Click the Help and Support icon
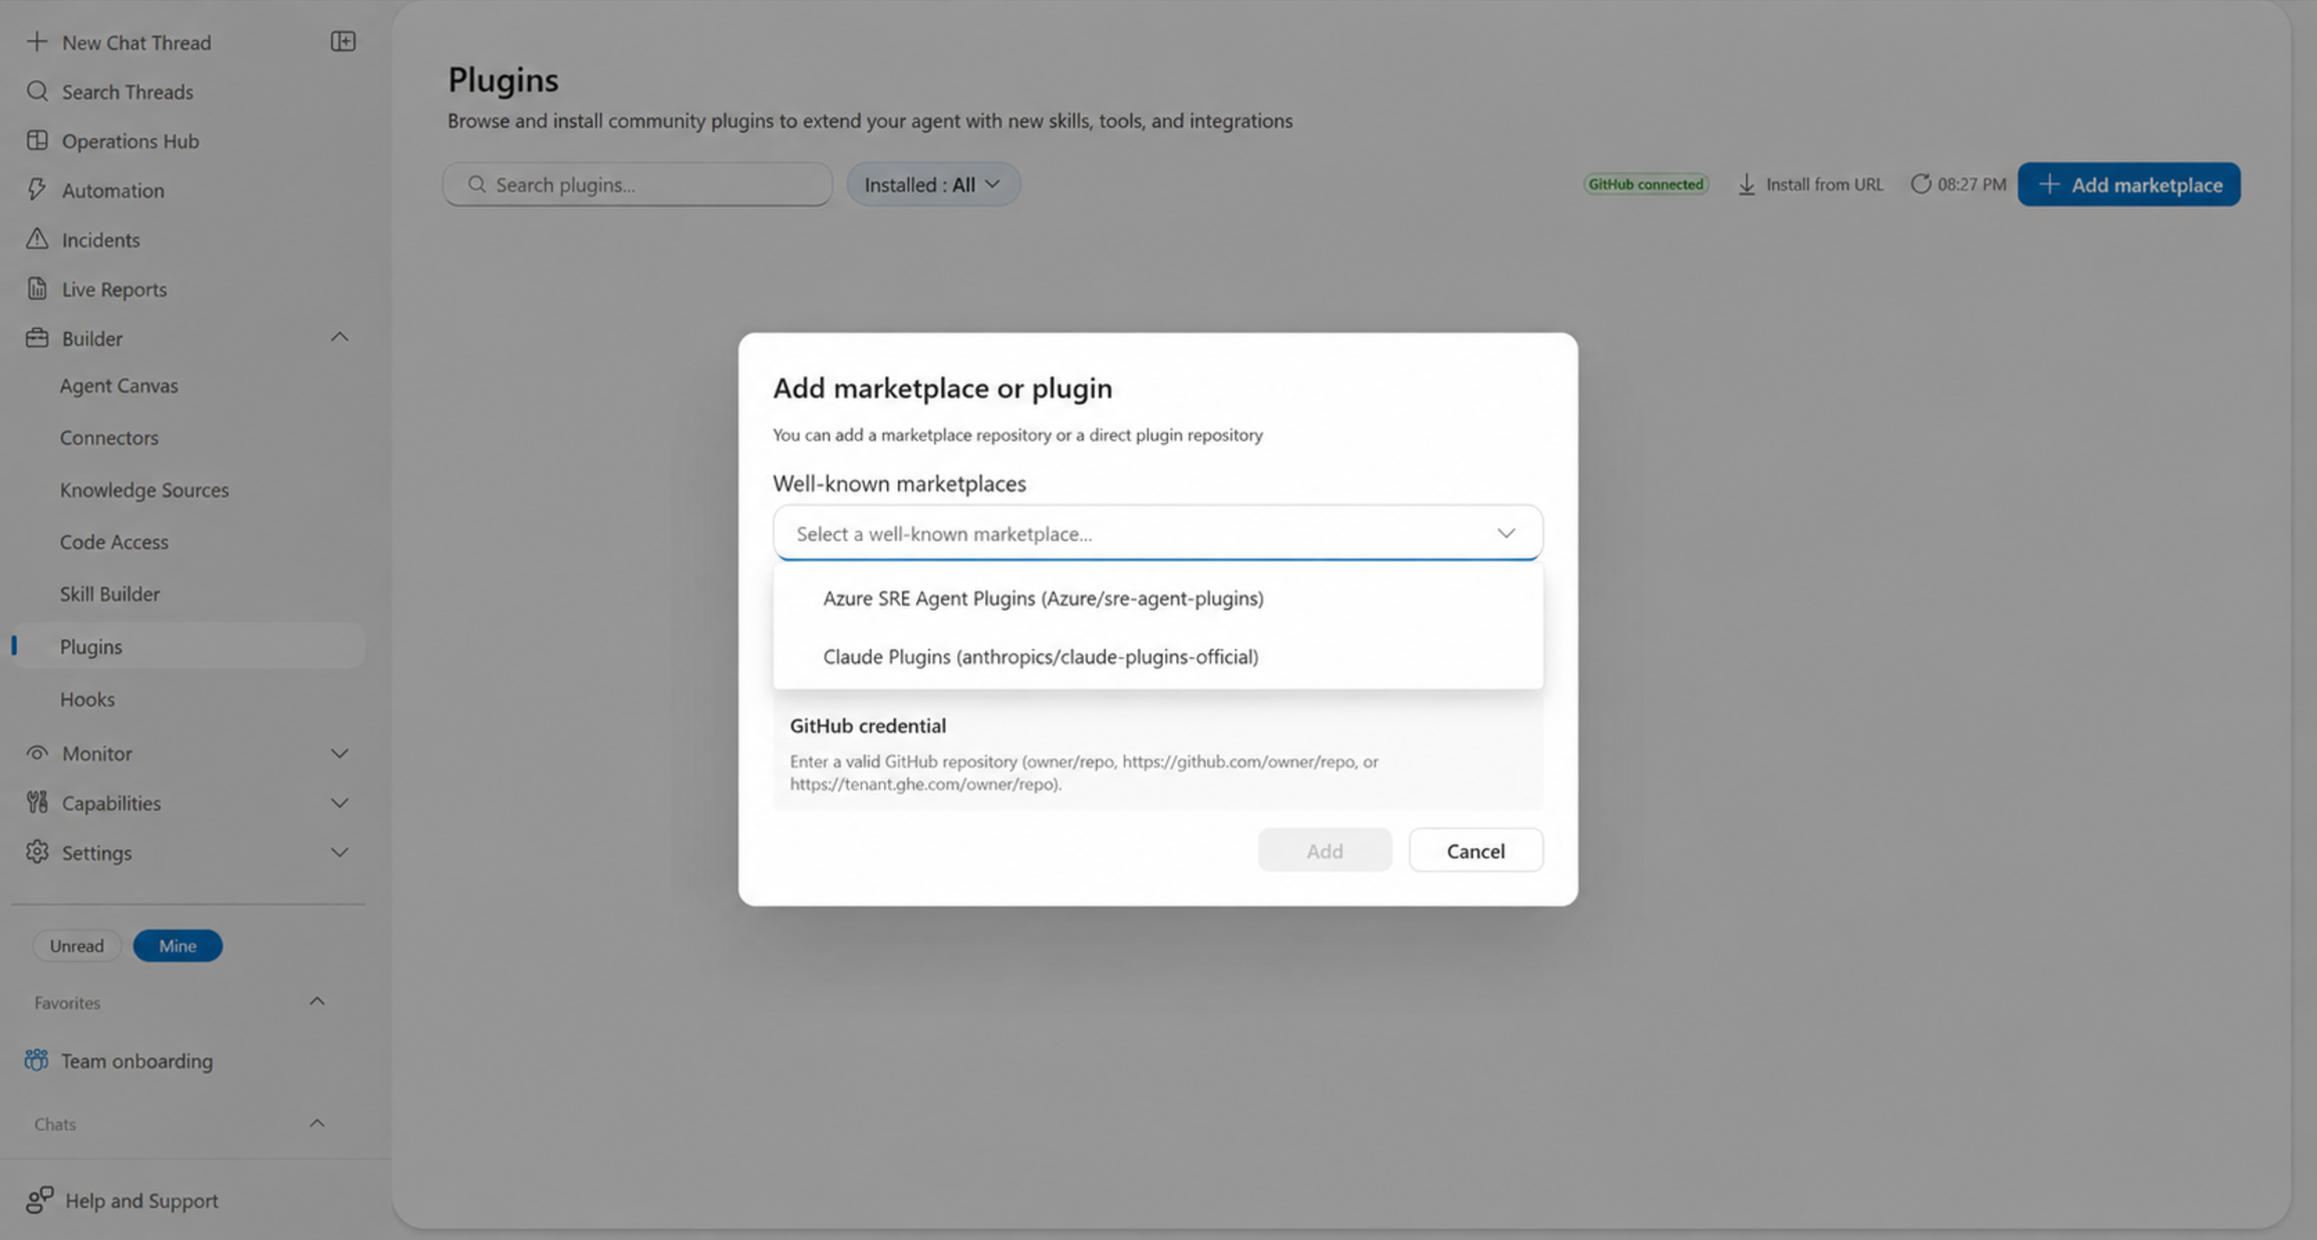Screen dimensions: 2317x1240 click(39, 1200)
